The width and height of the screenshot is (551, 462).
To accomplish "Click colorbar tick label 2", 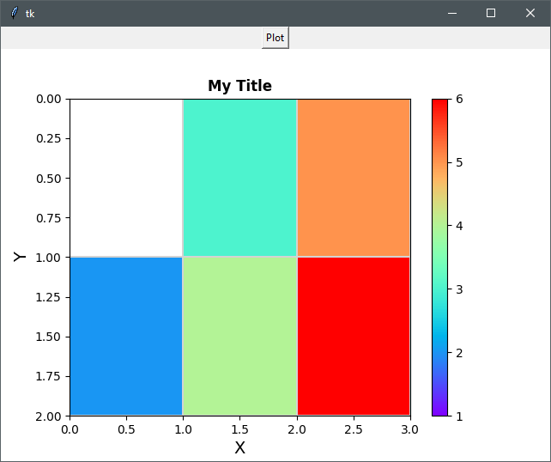I will click(459, 353).
